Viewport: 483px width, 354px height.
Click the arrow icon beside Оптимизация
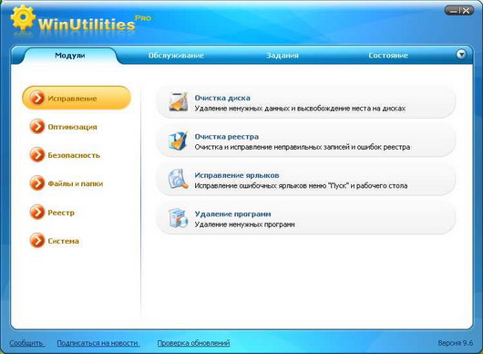click(x=37, y=127)
